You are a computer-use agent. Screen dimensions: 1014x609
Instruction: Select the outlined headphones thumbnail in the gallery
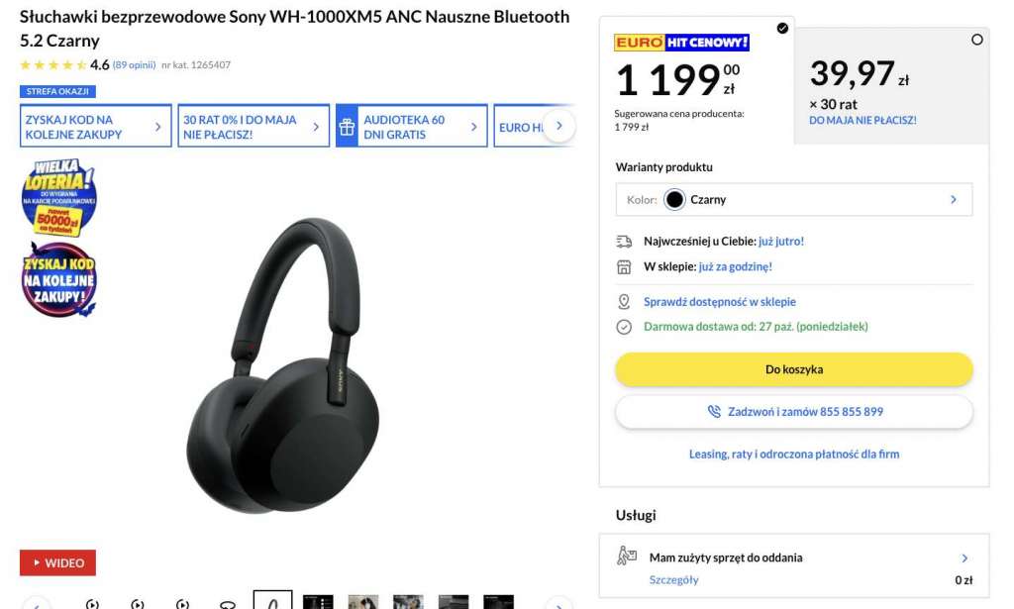click(x=271, y=600)
